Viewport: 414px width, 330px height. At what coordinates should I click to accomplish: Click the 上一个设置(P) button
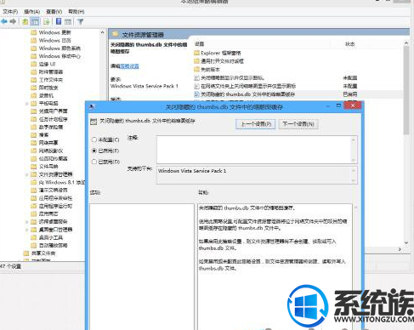pyautogui.click(x=255, y=124)
